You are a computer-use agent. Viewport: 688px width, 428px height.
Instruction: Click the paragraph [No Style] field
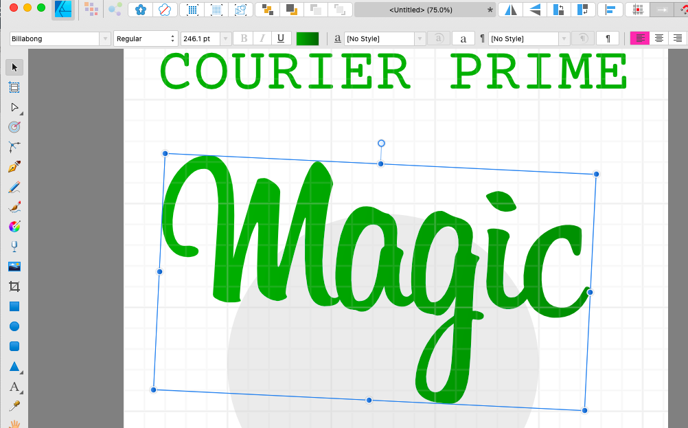pyautogui.click(x=524, y=38)
